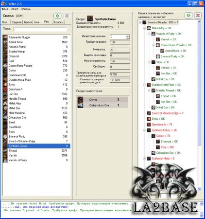Screen dimensions: 205x219
Task: Select Gemstone A -> 74 in the tree
Action: [162, 125]
